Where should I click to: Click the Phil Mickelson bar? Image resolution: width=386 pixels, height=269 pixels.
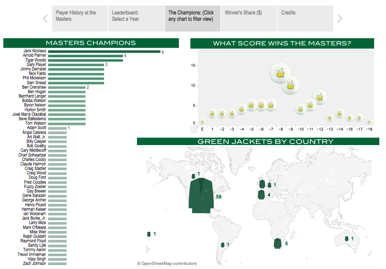pos(76,79)
